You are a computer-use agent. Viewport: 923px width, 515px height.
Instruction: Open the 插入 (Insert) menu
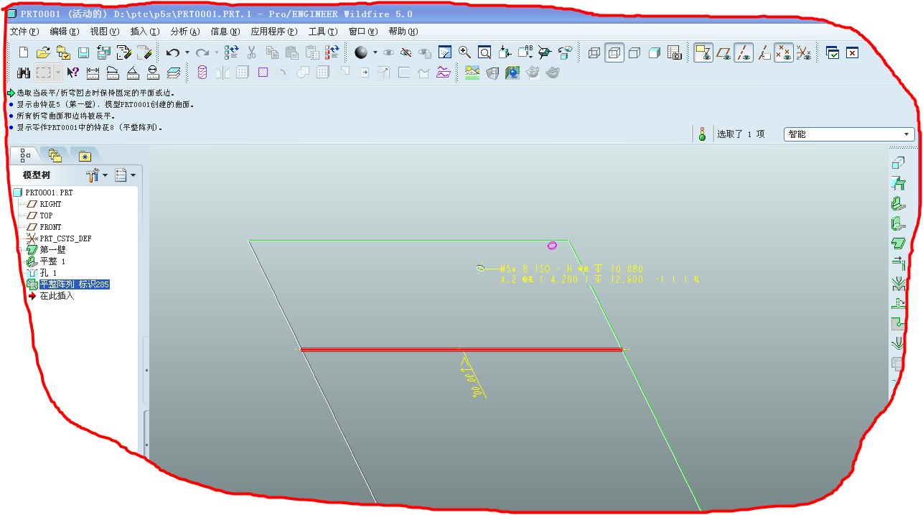pos(145,32)
